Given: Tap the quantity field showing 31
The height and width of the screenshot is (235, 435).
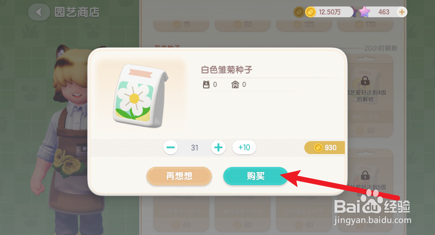Looking at the screenshot, I should point(195,148).
